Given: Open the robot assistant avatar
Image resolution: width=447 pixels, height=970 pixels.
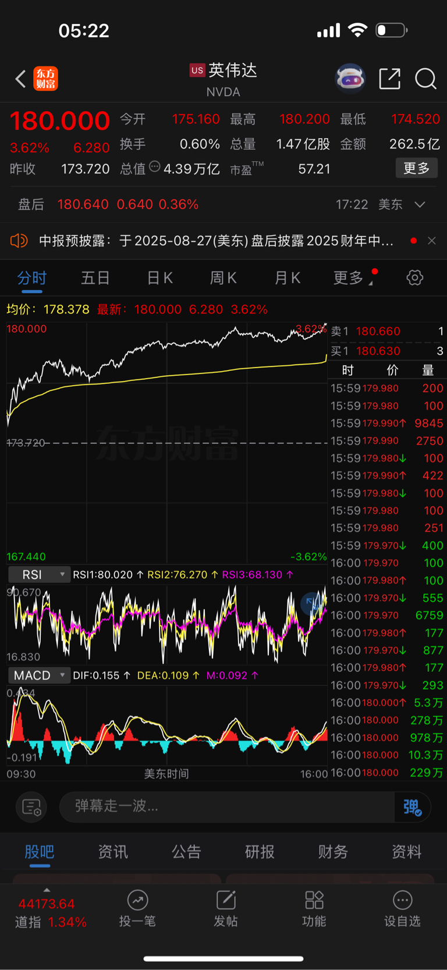Looking at the screenshot, I should click(350, 78).
